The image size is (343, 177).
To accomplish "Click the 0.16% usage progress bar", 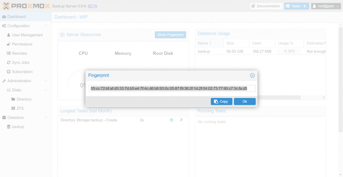I will 289,51.
